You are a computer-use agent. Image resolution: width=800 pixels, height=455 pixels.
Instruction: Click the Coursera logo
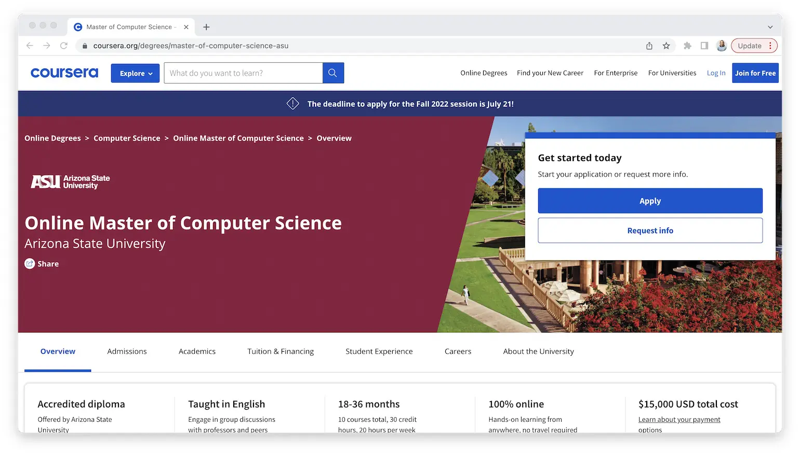pos(64,73)
